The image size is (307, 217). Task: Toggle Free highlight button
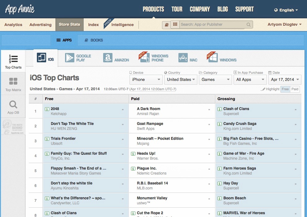(285, 89)
